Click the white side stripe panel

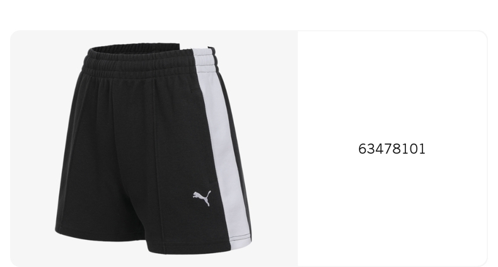coord(223,143)
